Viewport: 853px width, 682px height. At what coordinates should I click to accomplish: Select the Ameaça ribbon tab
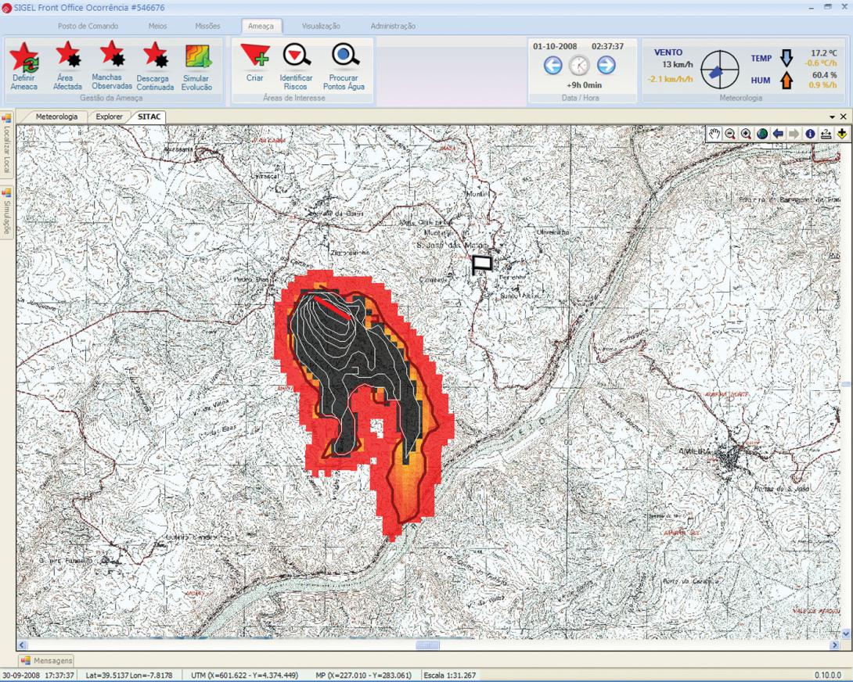[261, 26]
